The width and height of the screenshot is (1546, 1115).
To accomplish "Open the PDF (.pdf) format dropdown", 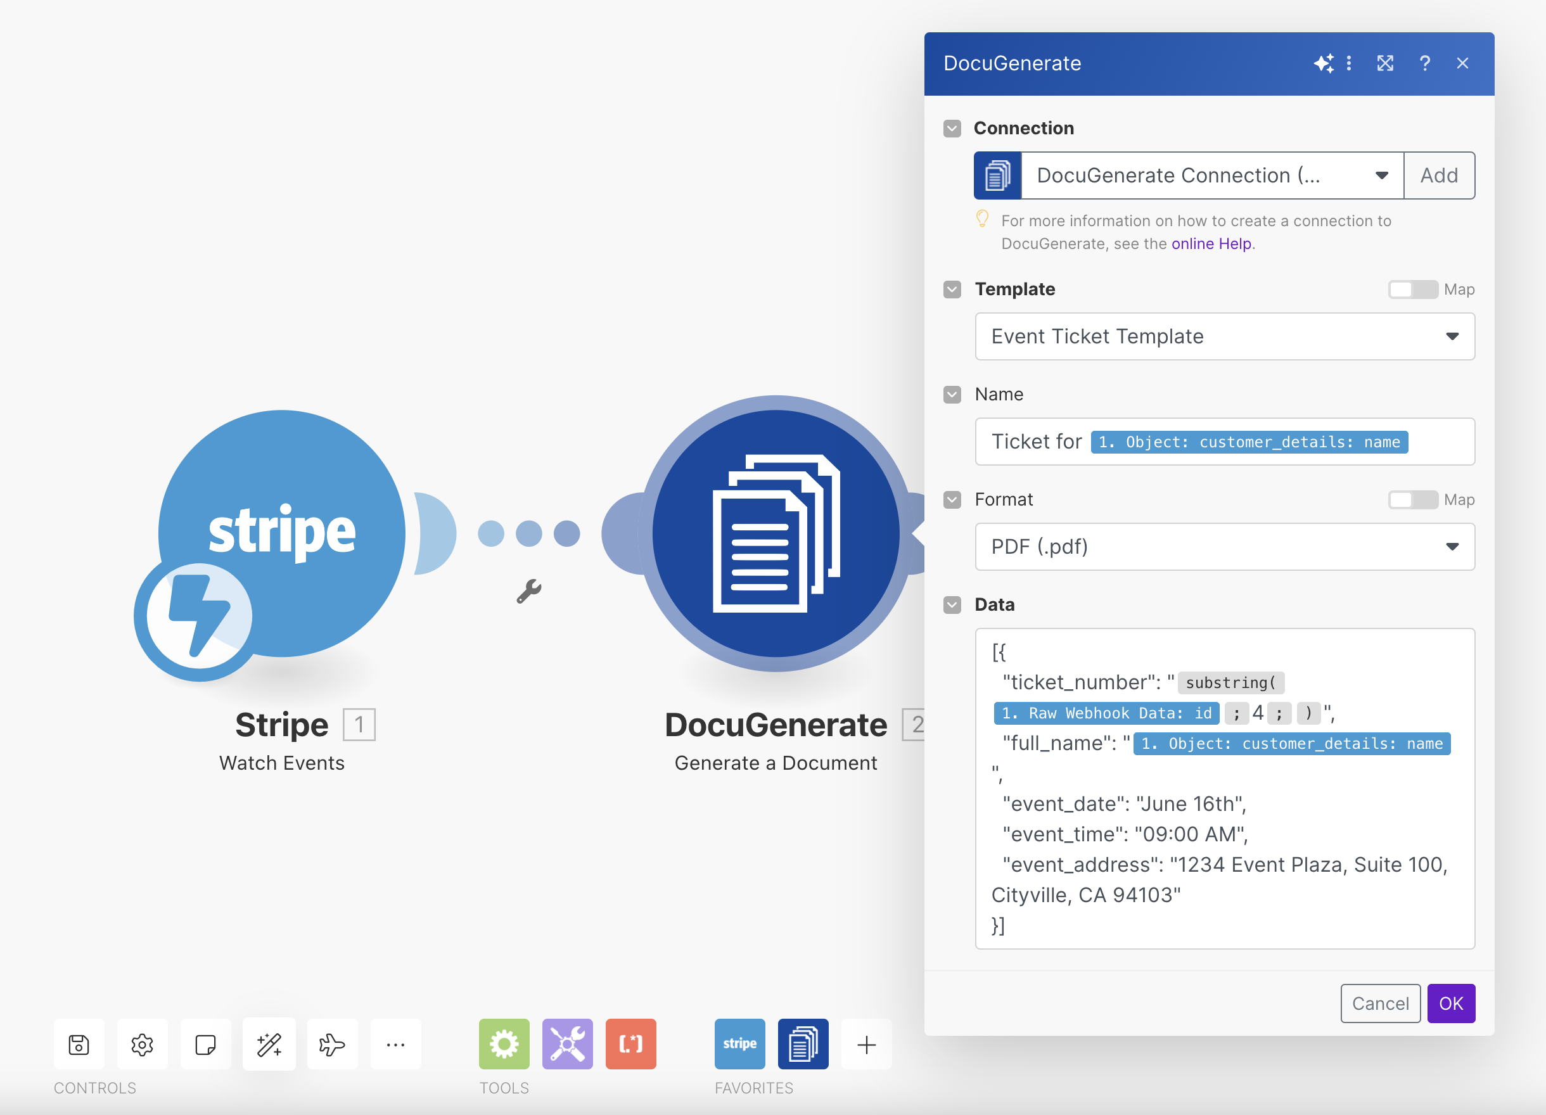I will [1225, 547].
